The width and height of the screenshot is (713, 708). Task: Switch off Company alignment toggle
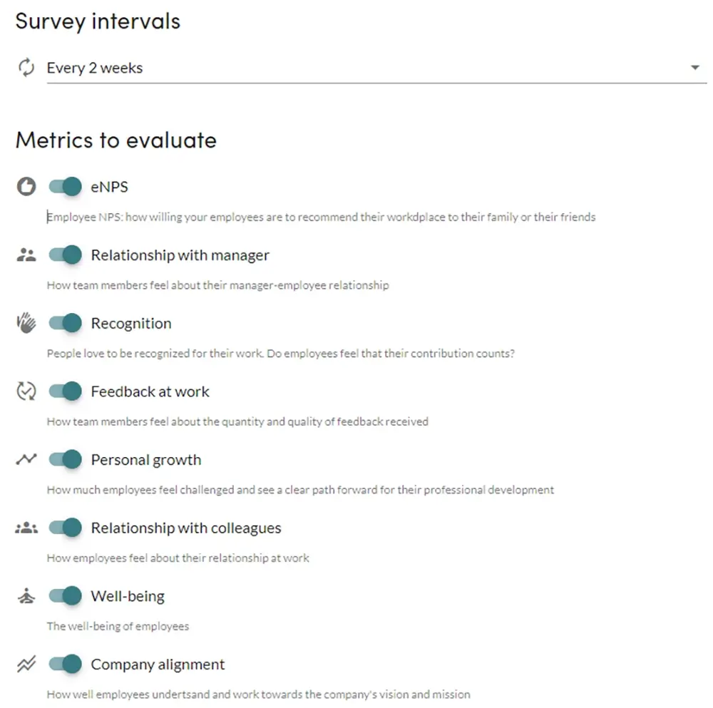pos(66,664)
